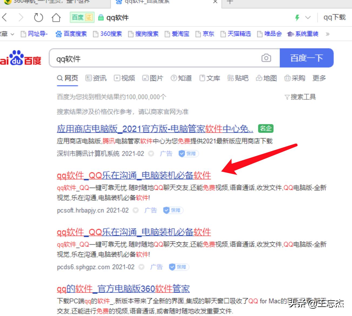Screen dimensions: 352x316
Task: Click the forward navigation arrow
Action: (21, 18)
